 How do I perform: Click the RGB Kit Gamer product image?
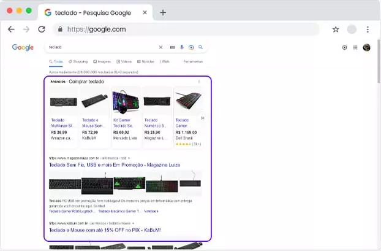coord(126,101)
